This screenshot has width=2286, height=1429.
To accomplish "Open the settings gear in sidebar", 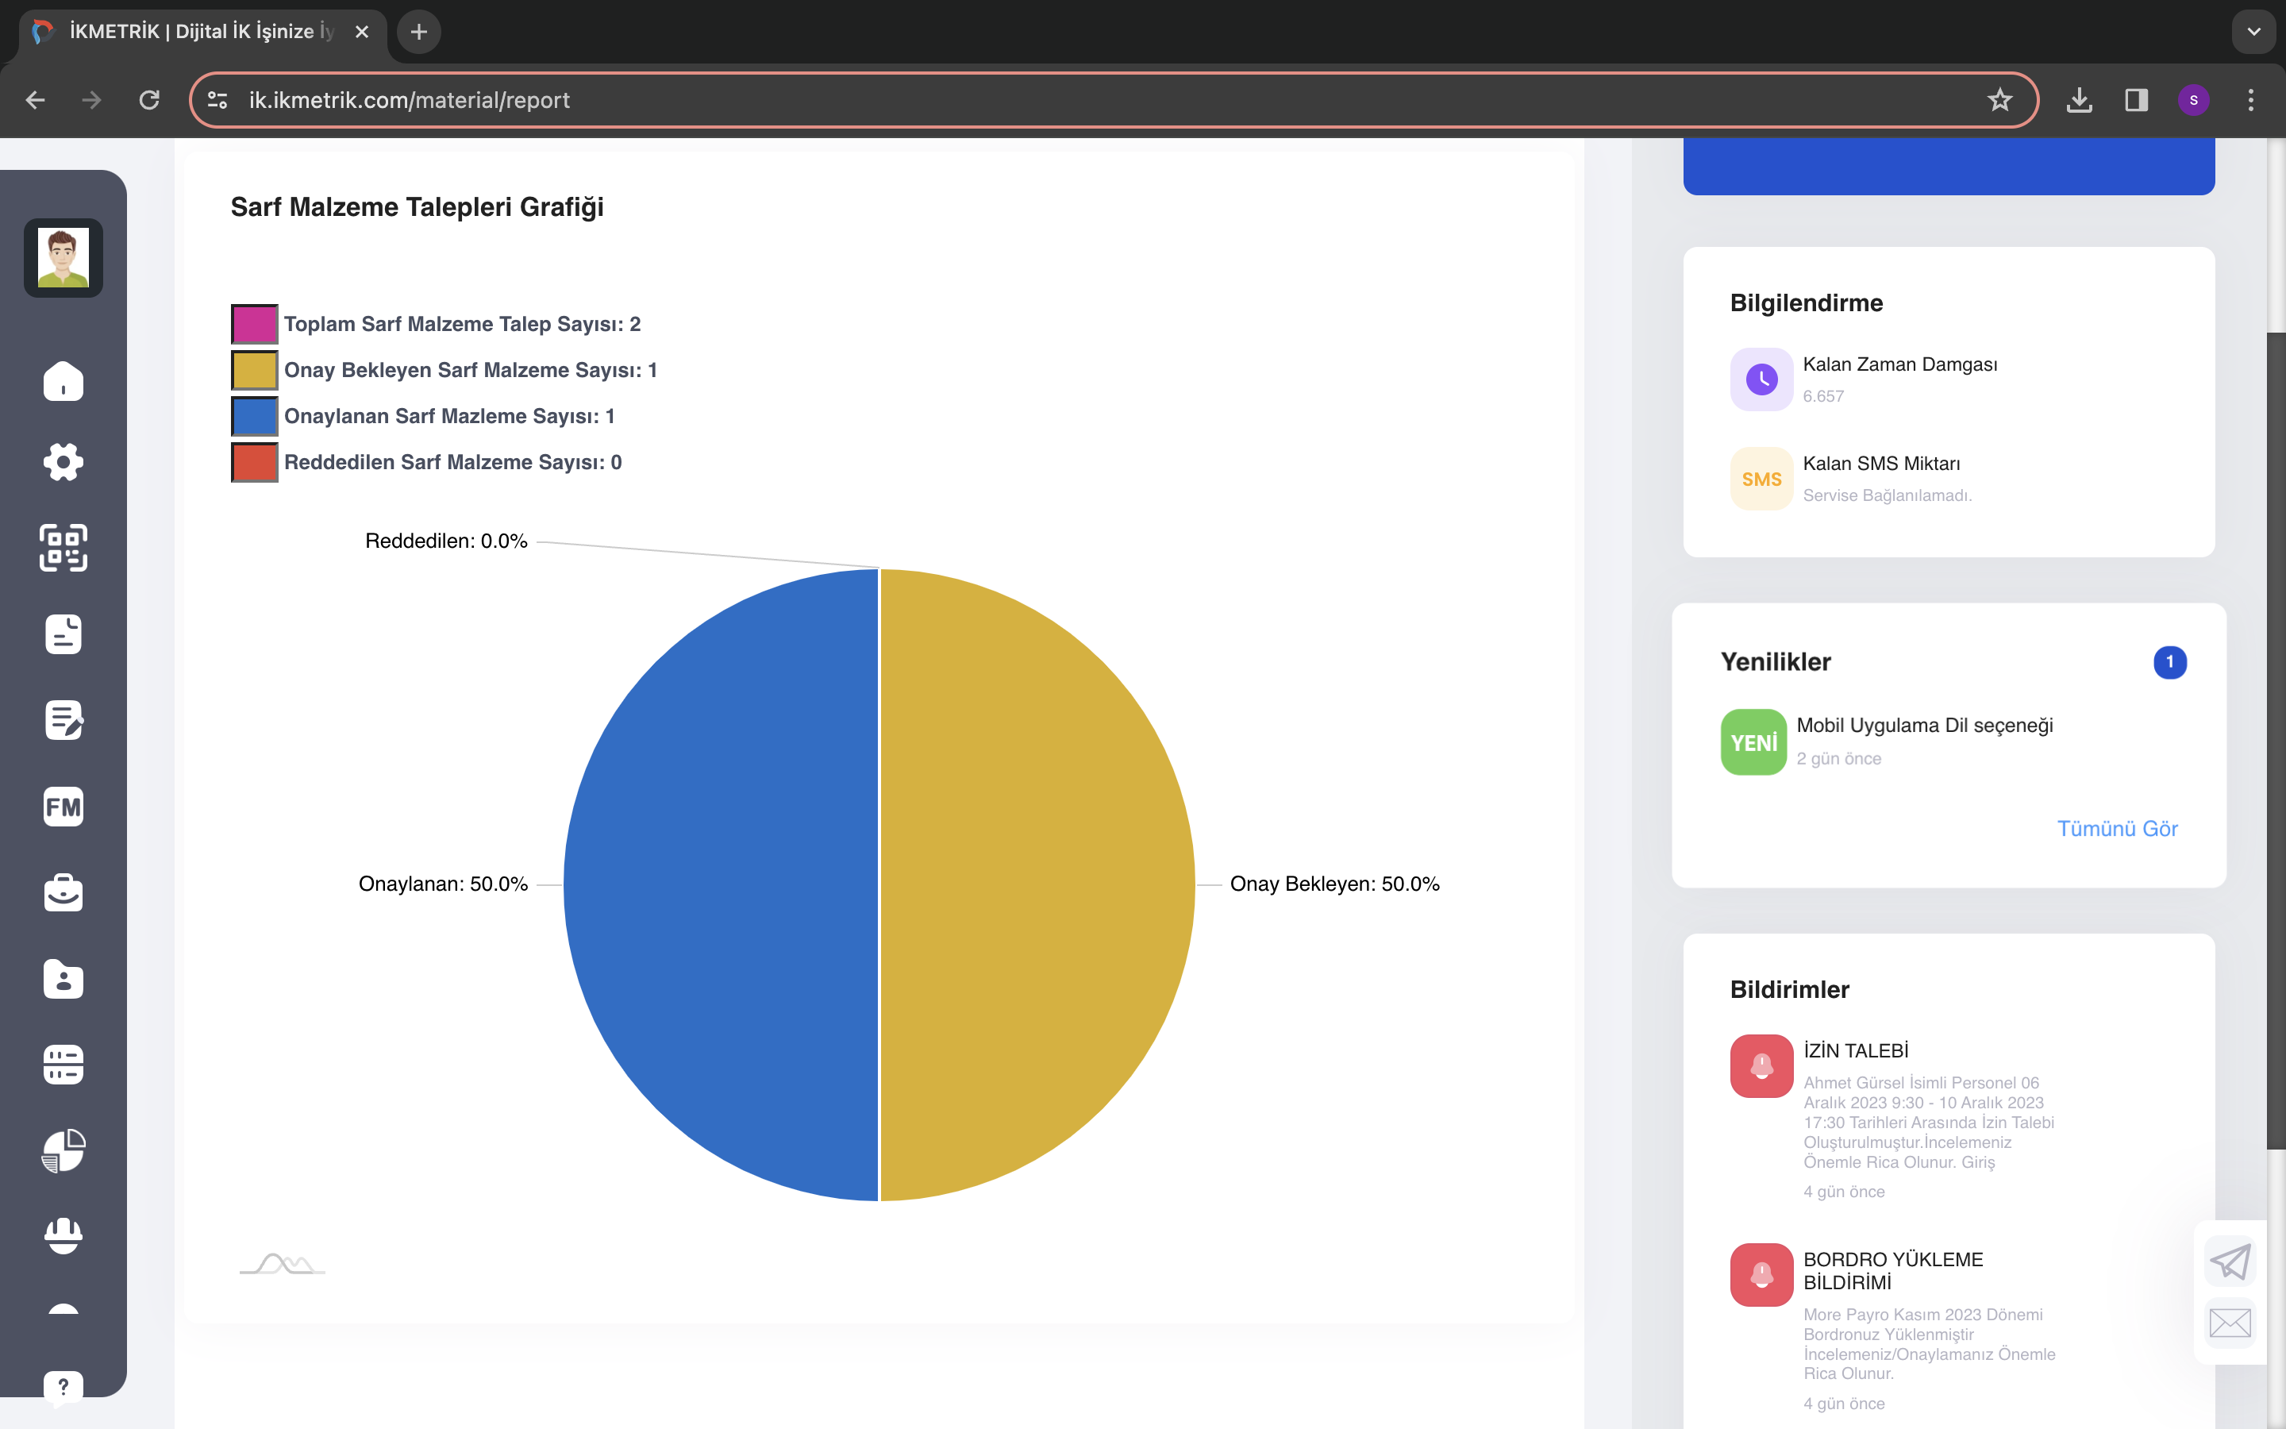I will pyautogui.click(x=63, y=462).
